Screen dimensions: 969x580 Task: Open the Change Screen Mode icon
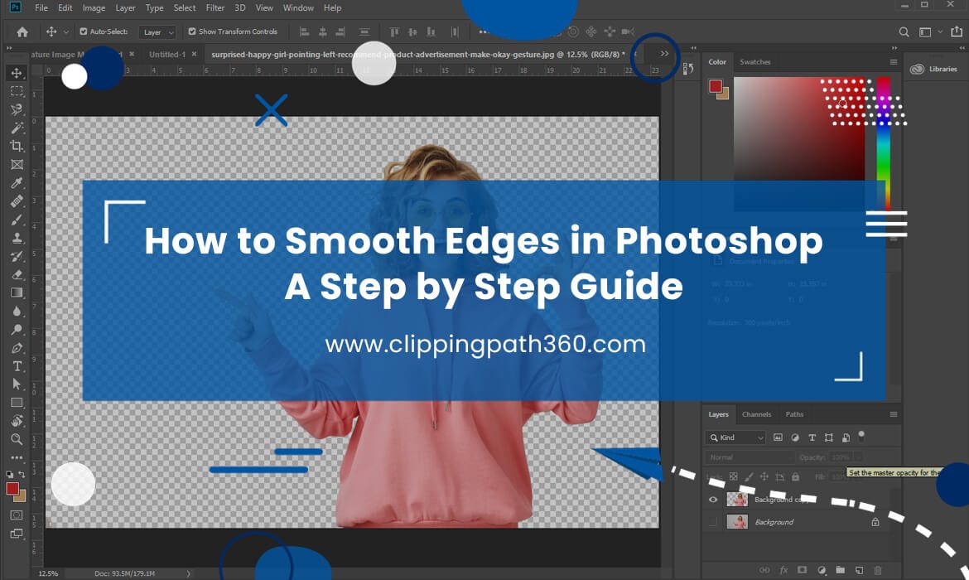17,533
